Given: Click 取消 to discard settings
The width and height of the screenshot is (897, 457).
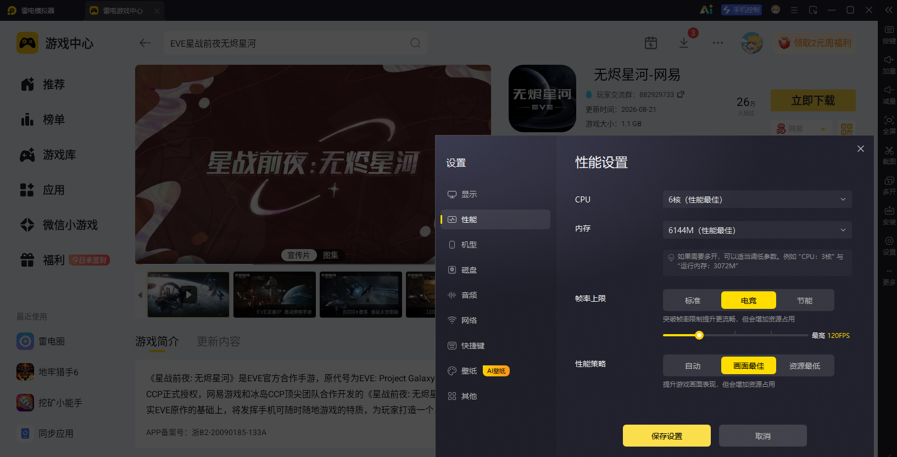Looking at the screenshot, I should (763, 436).
